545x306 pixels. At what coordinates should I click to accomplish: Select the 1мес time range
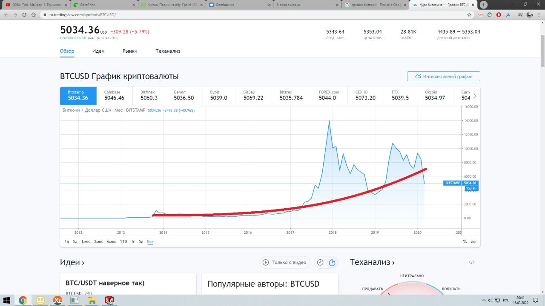tap(86, 241)
